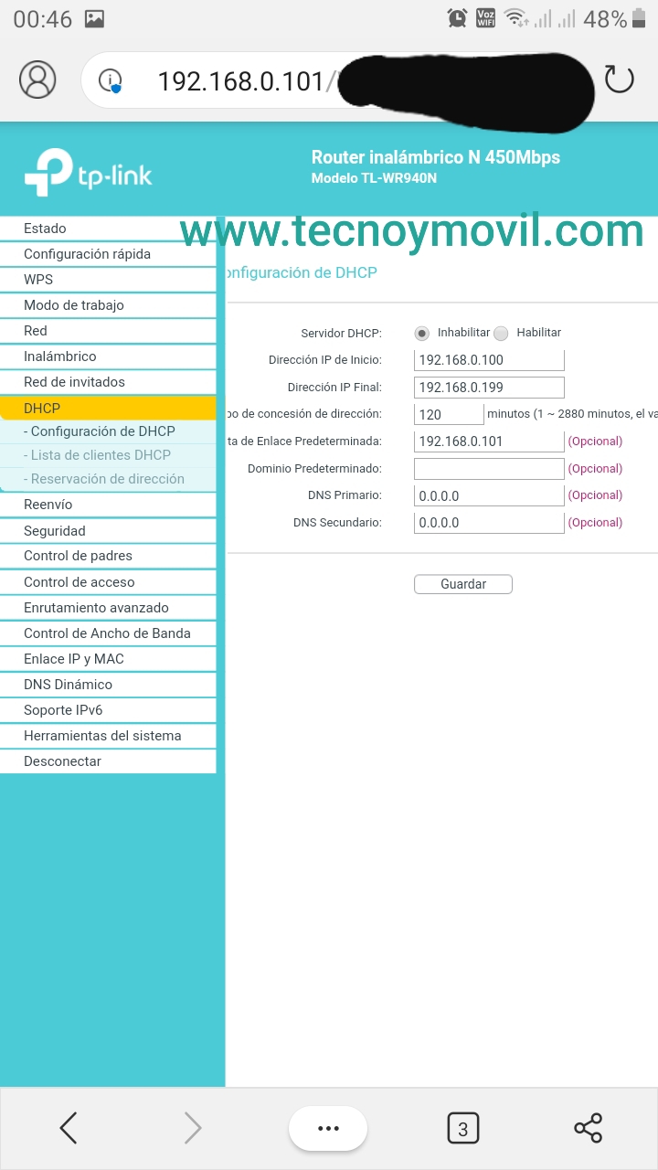Tap the VoWiFi status icon
Viewport: 658px width, 1170px height.
coord(485,18)
